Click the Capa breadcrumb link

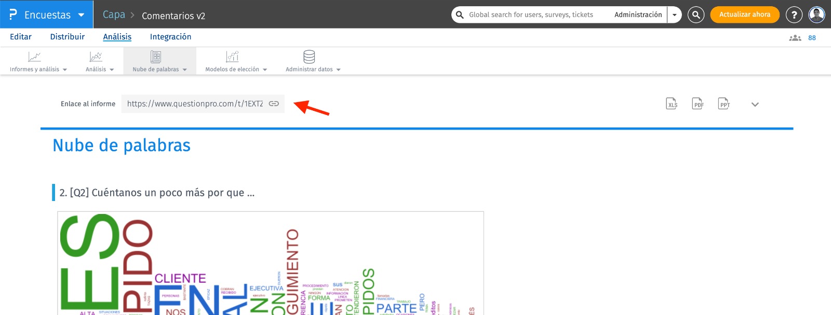click(114, 15)
